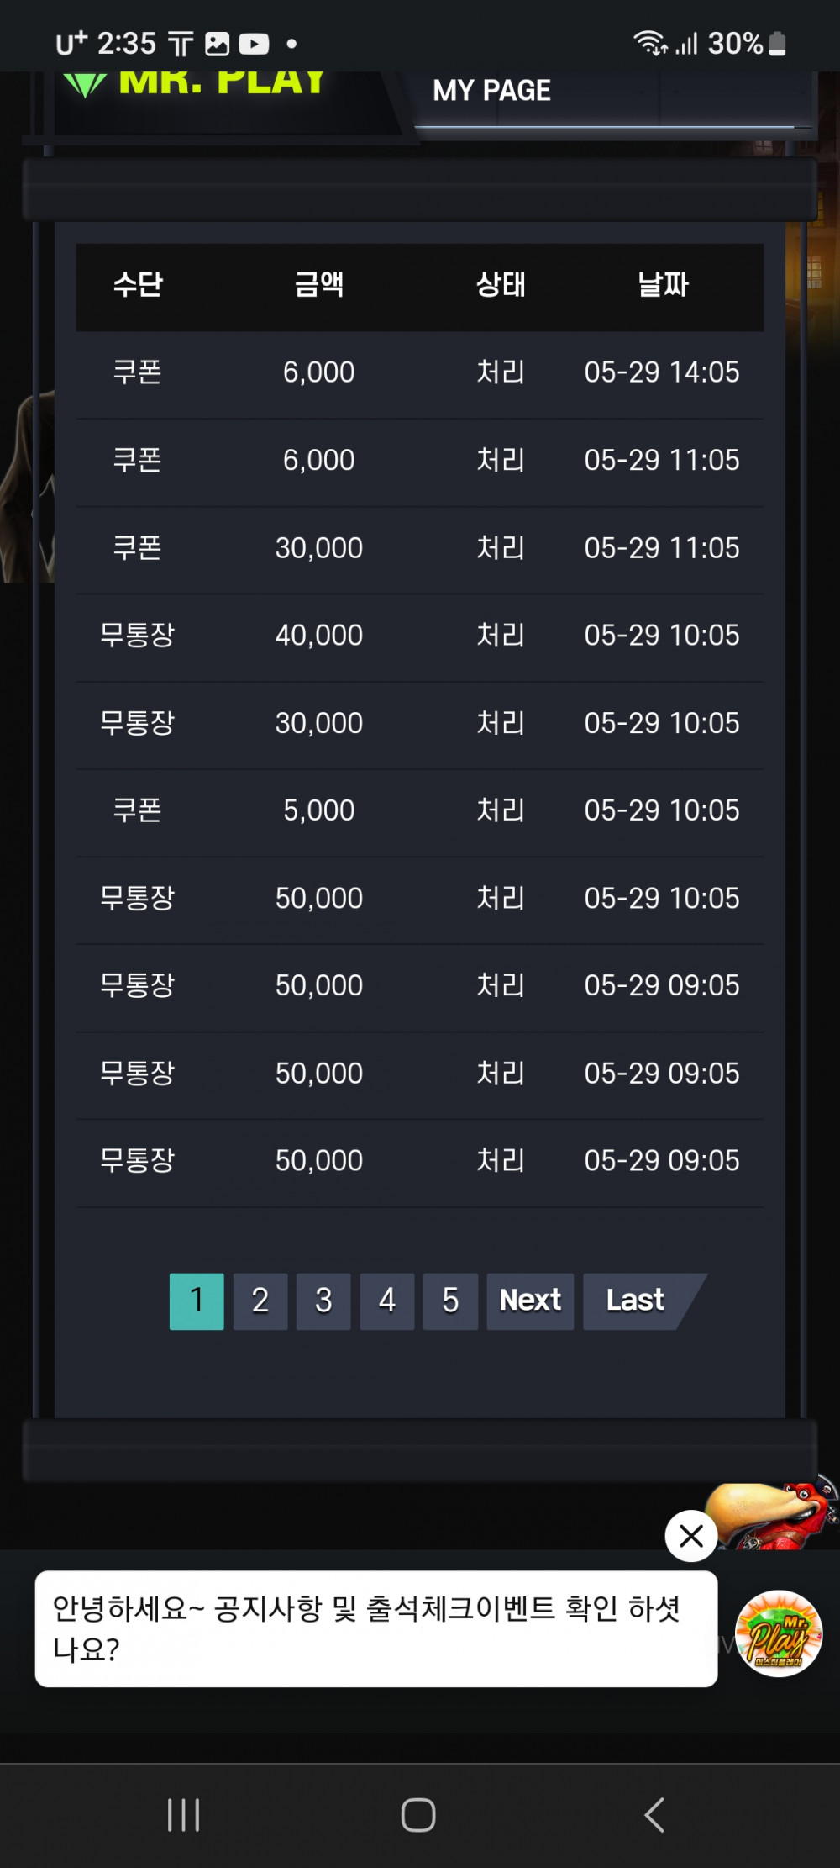Viewport: 840px width, 1868px height.
Task: Tap the YouTube notification icon in status bar
Action: click(254, 44)
